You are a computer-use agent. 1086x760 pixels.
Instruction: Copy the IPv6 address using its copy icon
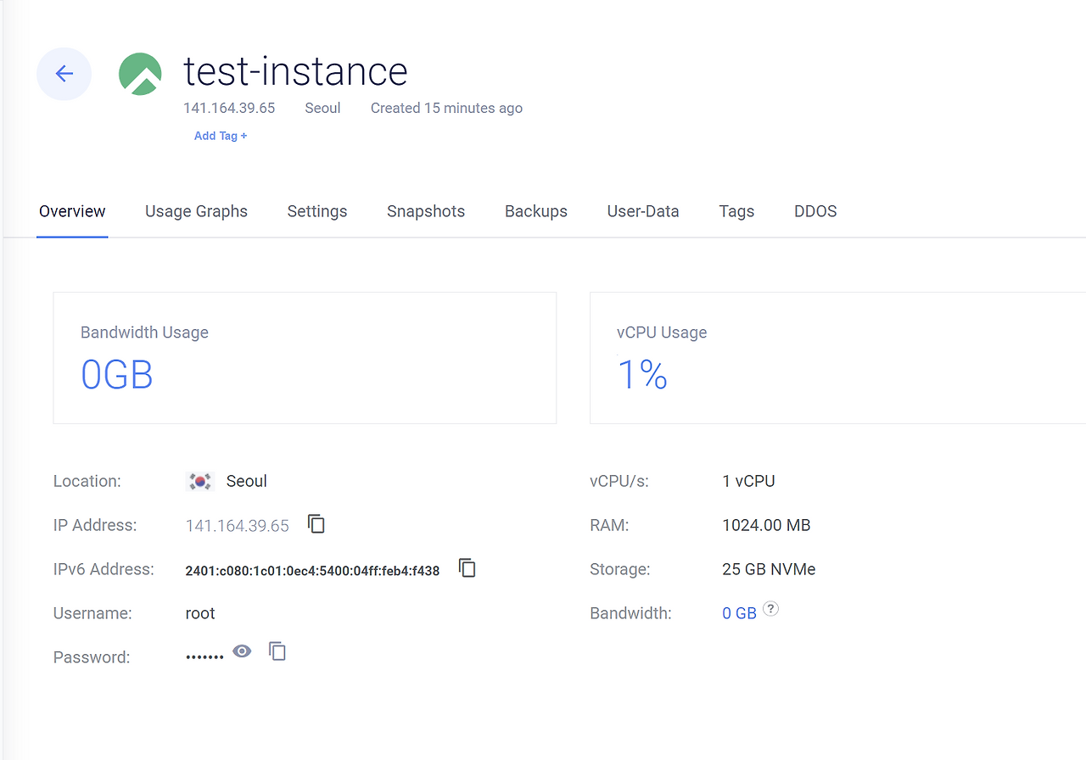coord(467,568)
